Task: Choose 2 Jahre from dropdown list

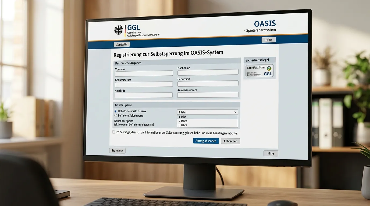Action: (x=208, y=121)
